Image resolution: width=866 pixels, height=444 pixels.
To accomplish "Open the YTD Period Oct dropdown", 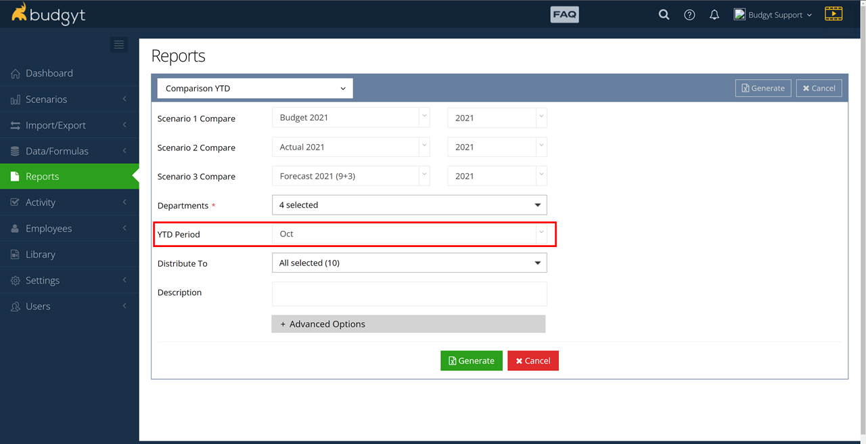I will coord(409,234).
